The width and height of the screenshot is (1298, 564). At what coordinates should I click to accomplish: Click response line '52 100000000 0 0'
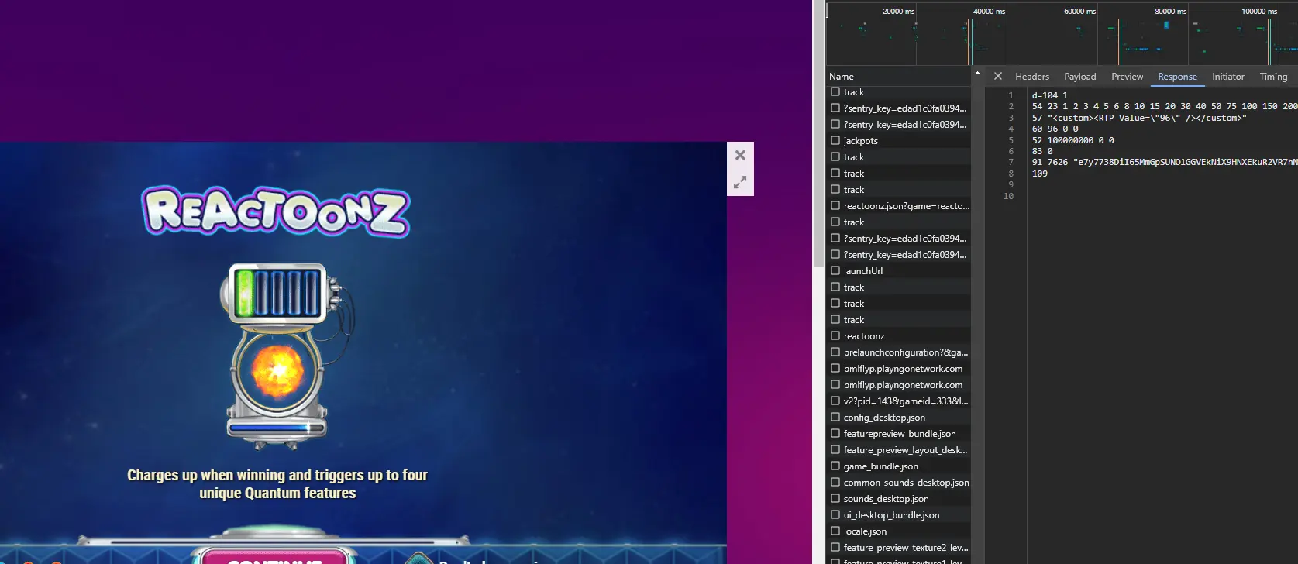tap(1072, 140)
